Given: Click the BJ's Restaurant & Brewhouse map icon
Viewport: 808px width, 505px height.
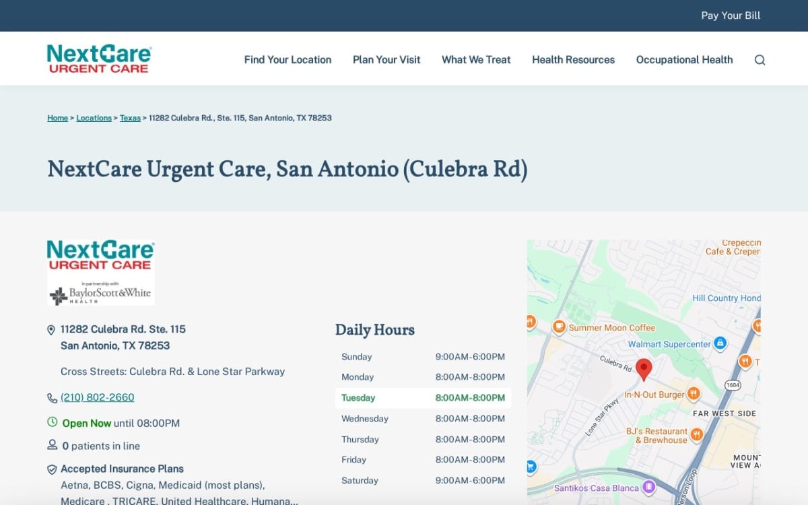Looking at the screenshot, I should [x=697, y=434].
